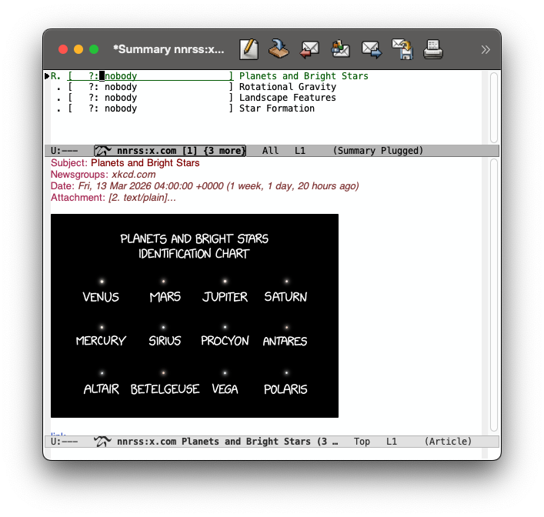Click the envelope with people icon

point(340,49)
